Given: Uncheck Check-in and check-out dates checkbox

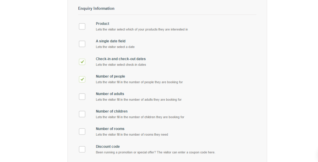Looking at the screenshot, I should click(x=82, y=62).
